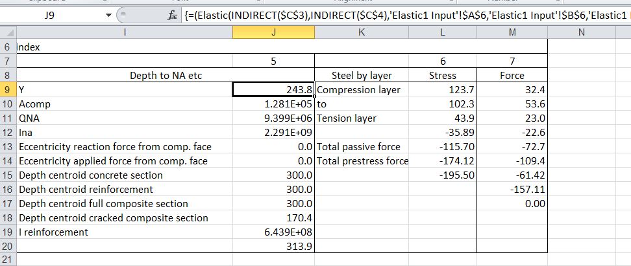Image resolution: width=631 pixels, height=266 pixels.
Task: Click the Stress heading cell
Action: (443, 76)
